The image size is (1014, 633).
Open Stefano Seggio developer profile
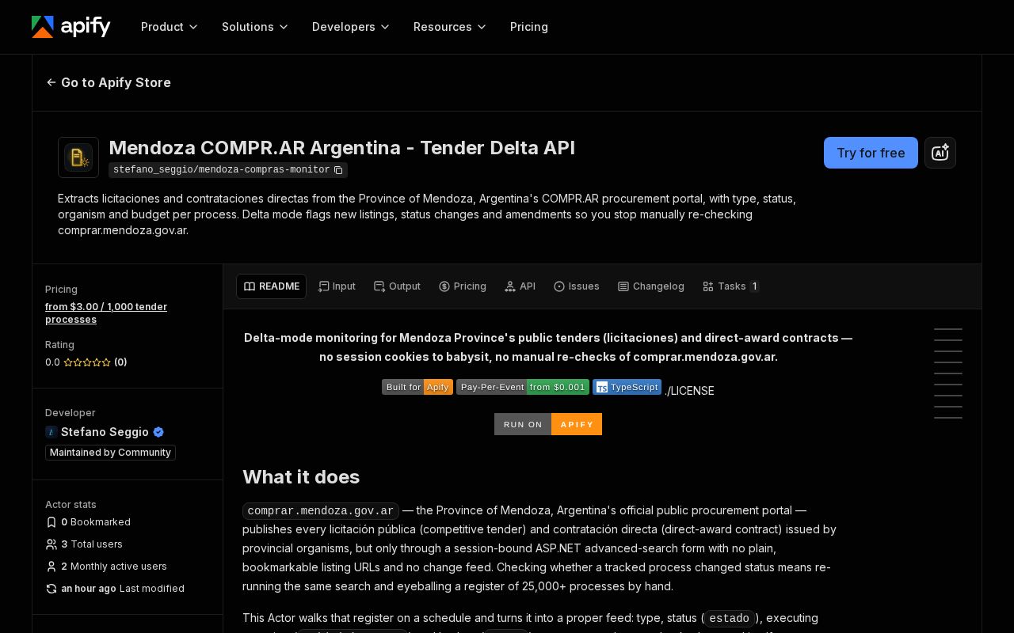pyautogui.click(x=105, y=432)
